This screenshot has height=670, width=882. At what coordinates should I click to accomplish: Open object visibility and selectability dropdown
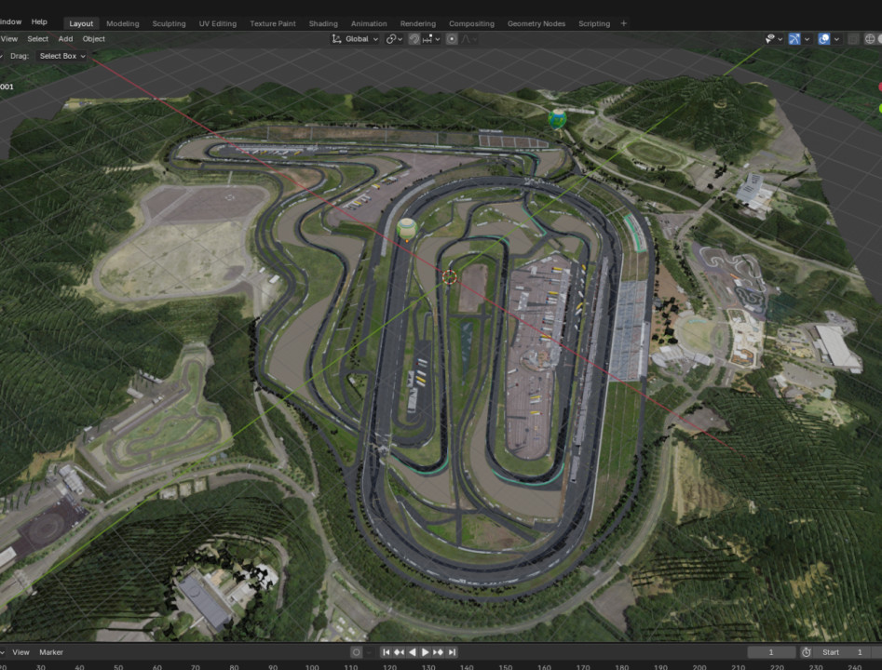click(773, 39)
